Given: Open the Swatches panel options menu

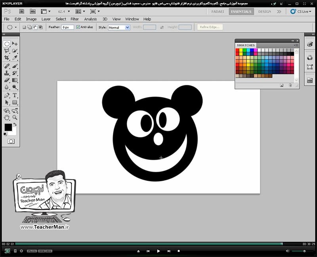Looking at the screenshot, I should pyautogui.click(x=296, y=45).
